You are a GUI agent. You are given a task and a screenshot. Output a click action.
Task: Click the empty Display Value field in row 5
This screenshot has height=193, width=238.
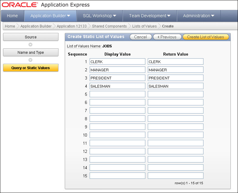(x=117, y=94)
